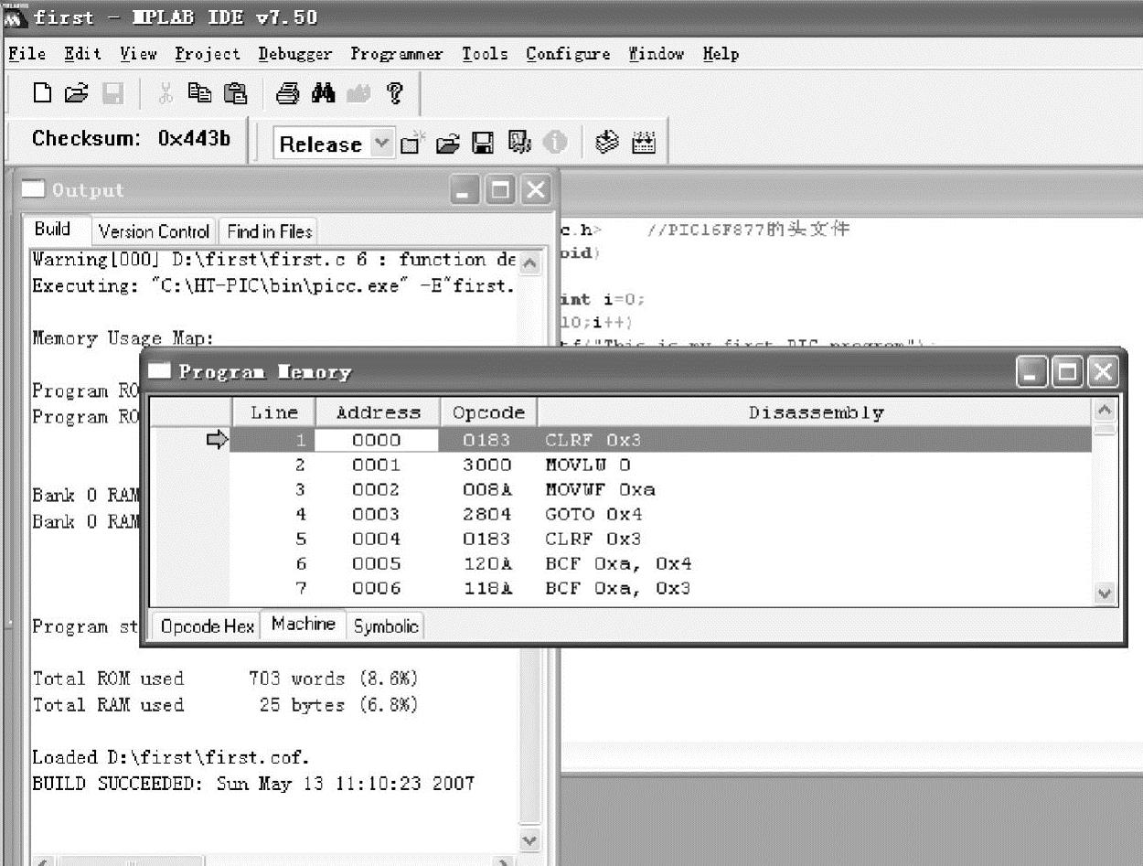Switch to the Find in Files tab

tap(270, 231)
